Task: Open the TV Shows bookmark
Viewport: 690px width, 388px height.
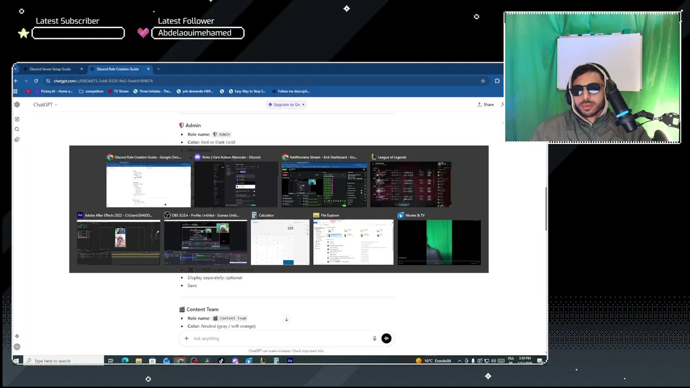Action: click(118, 91)
